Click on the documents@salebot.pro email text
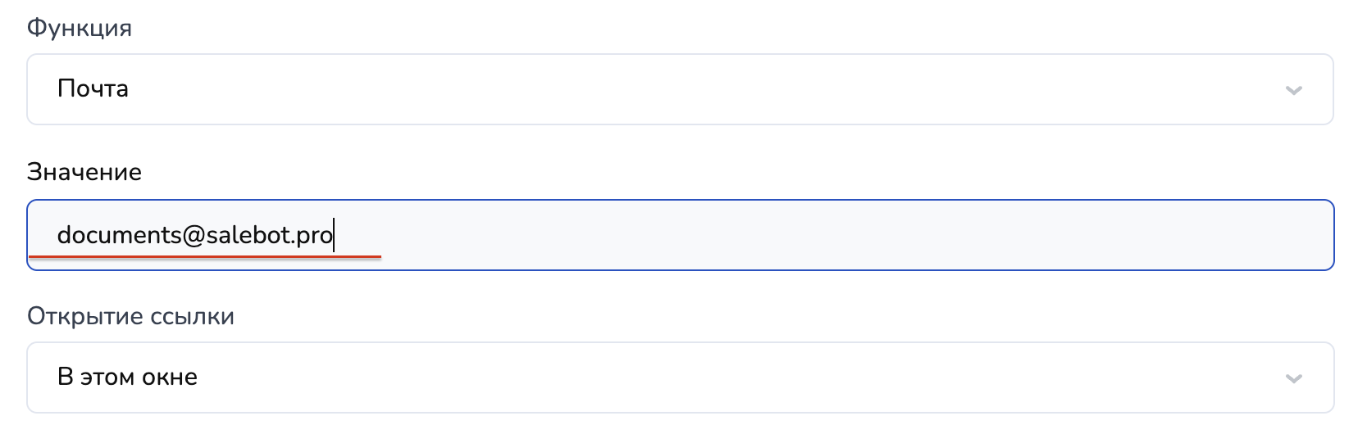1358x434 pixels. 195,236
